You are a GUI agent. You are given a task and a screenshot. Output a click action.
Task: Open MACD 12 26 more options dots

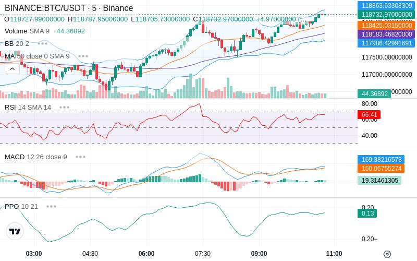[x=80, y=157]
